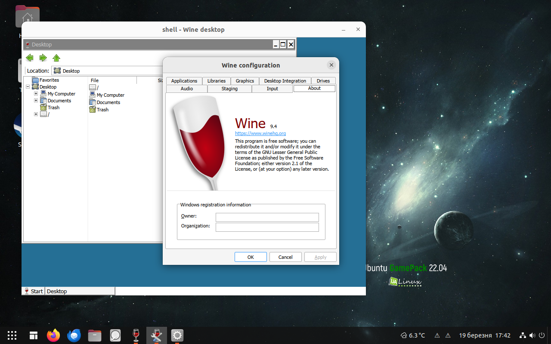Screen dimensions: 551x344
Task: Confirm with the OK button
Action: tap(251, 257)
